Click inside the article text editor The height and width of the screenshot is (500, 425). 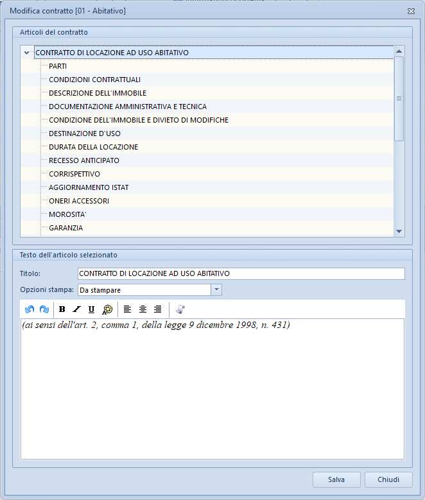212,389
